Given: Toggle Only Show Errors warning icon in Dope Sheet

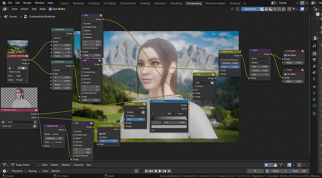Looking at the screenshot, I should pos(275,165).
